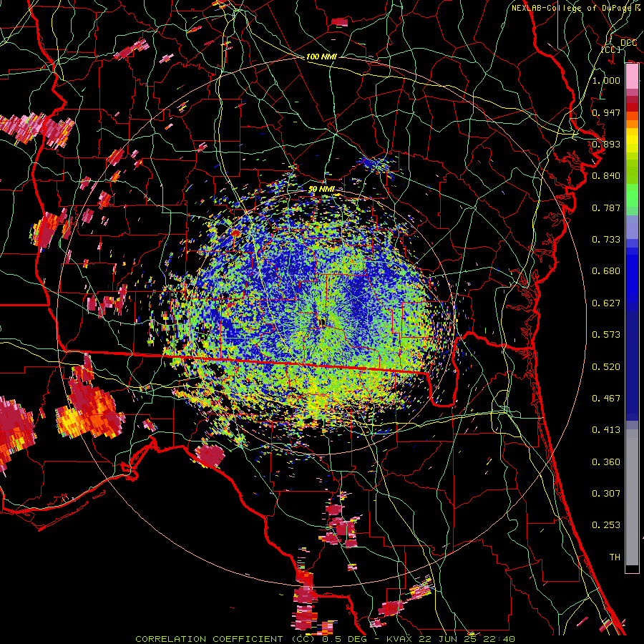Click the 1.000 value on the color scale
Image resolution: width=644 pixels, height=644 pixels.
coord(606,80)
